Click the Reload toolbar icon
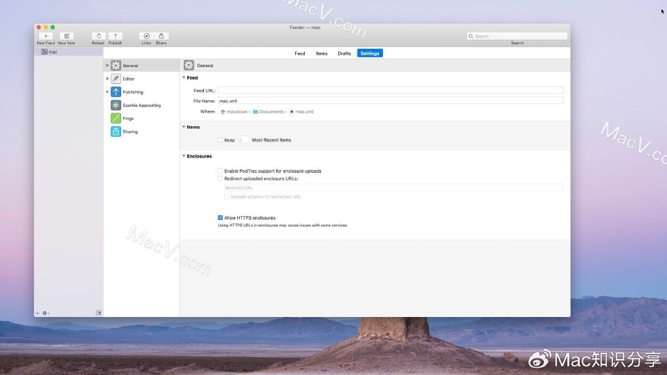The width and height of the screenshot is (667, 375). tap(98, 37)
